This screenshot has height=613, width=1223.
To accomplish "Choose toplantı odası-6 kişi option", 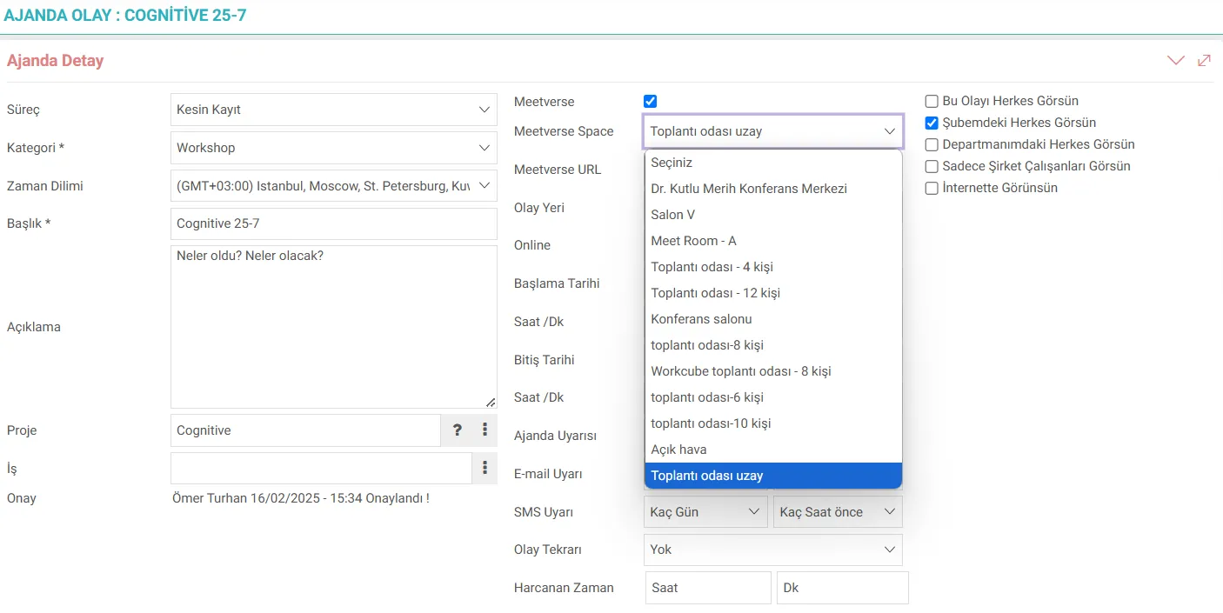I will tap(773, 397).
